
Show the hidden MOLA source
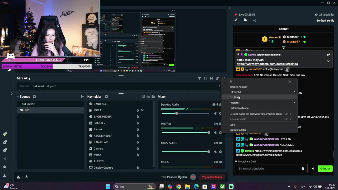click(x=142, y=110)
